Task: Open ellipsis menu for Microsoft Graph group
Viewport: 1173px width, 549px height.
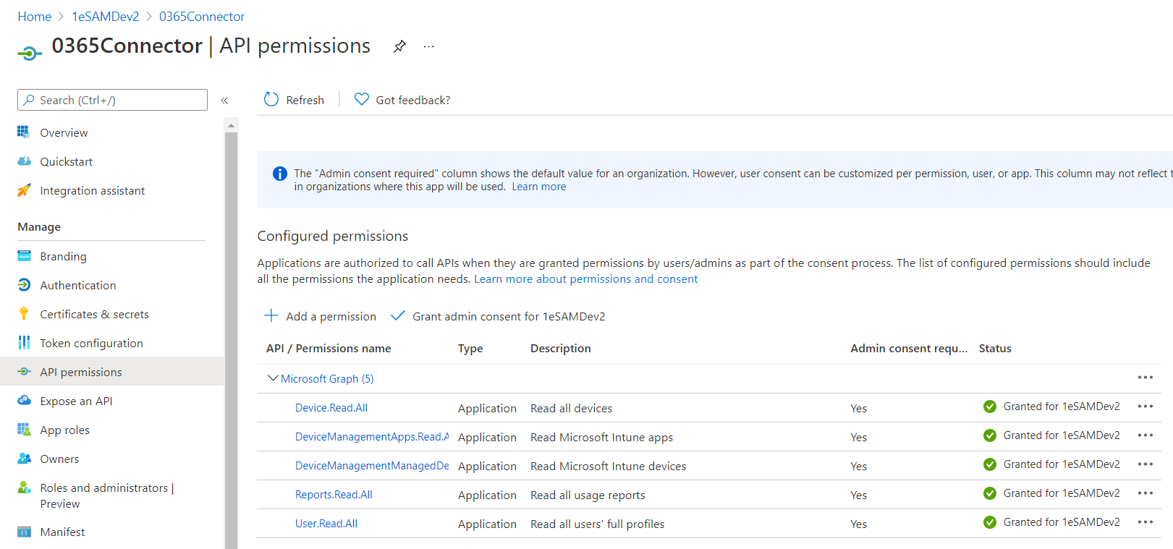Action: pyautogui.click(x=1145, y=378)
